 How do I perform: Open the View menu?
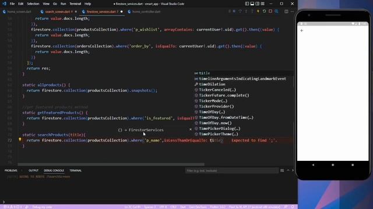[x=46, y=4]
